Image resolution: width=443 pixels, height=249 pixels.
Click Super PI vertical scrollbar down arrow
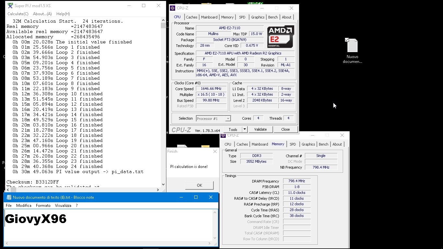coord(163,184)
